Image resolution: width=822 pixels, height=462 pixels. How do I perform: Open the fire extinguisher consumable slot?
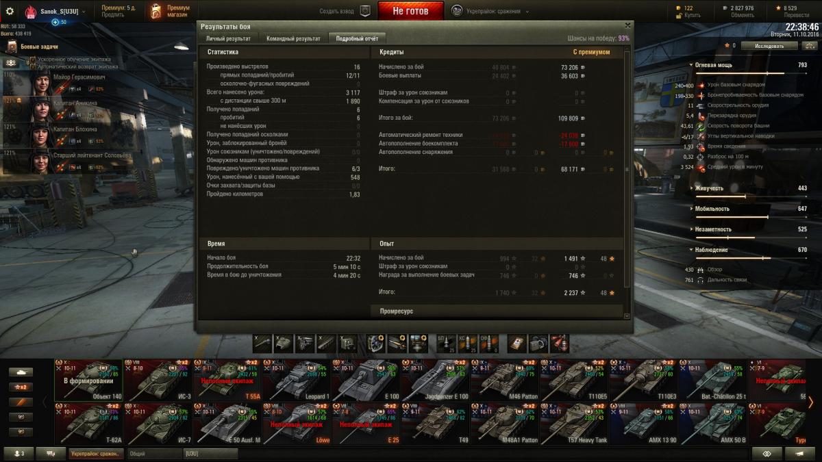559,343
